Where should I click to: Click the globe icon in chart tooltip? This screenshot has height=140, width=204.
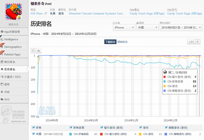(165, 72)
